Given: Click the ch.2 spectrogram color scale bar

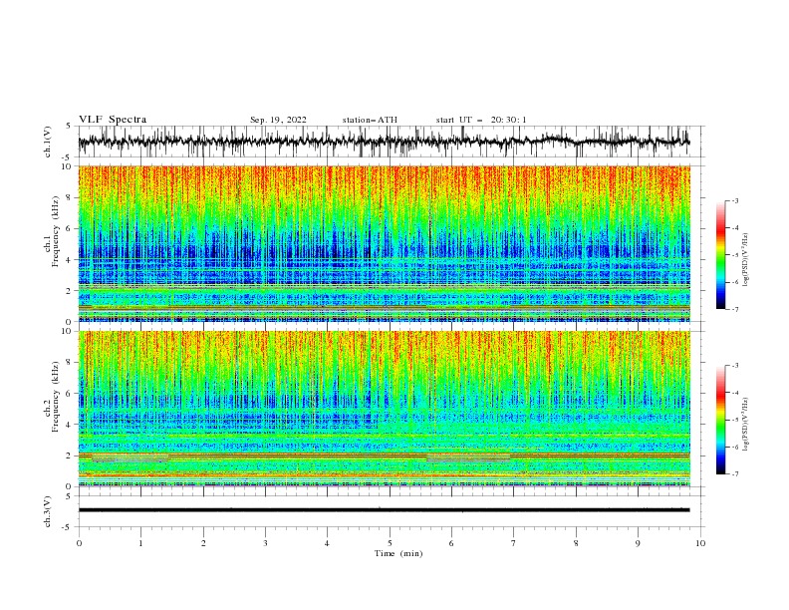Looking at the screenshot, I should tap(720, 420).
